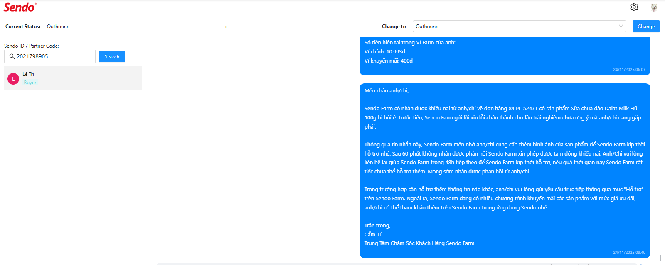Click the 24/11/2025 09:46 timestamp
665x265 pixels.
coord(629,252)
